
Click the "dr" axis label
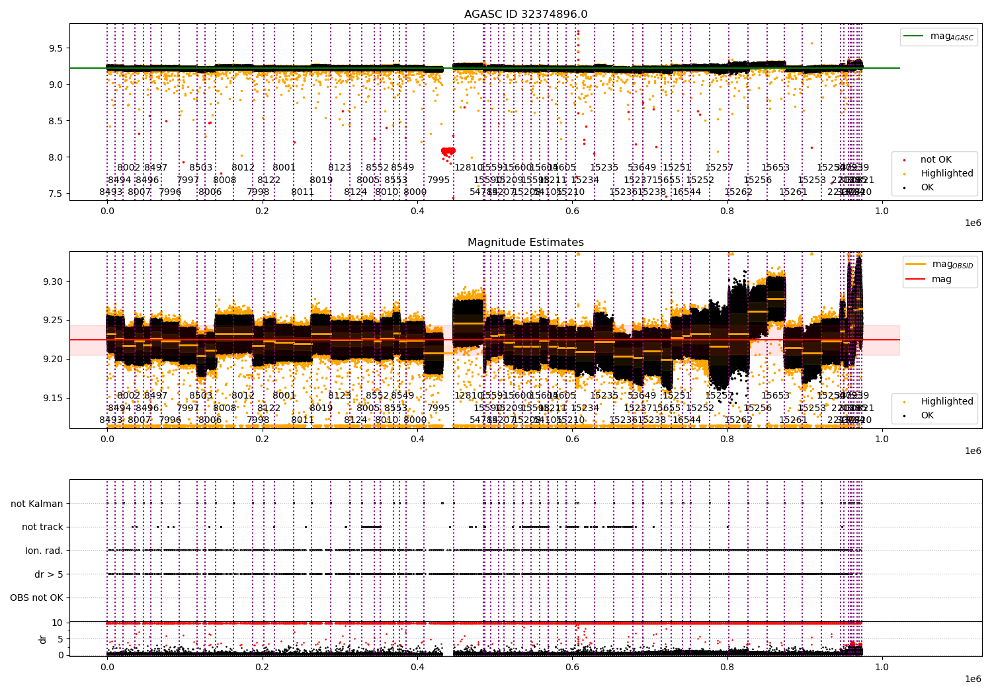pyautogui.click(x=42, y=639)
